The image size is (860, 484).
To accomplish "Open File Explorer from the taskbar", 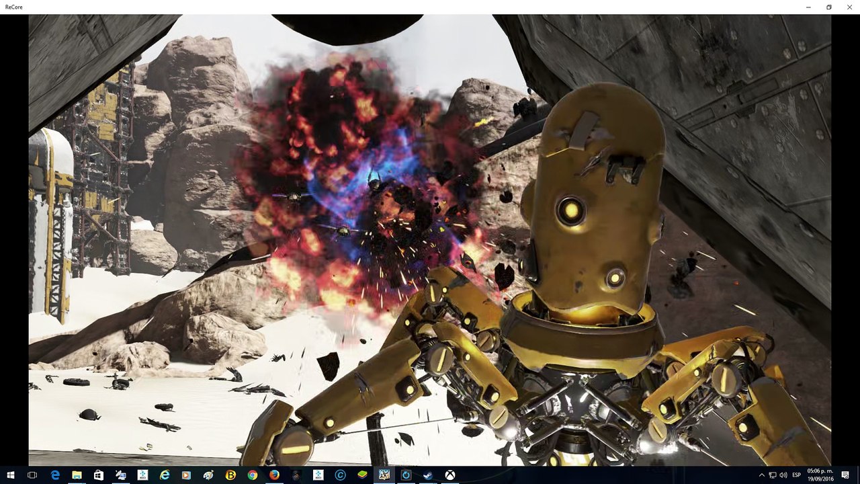I will pos(77,475).
